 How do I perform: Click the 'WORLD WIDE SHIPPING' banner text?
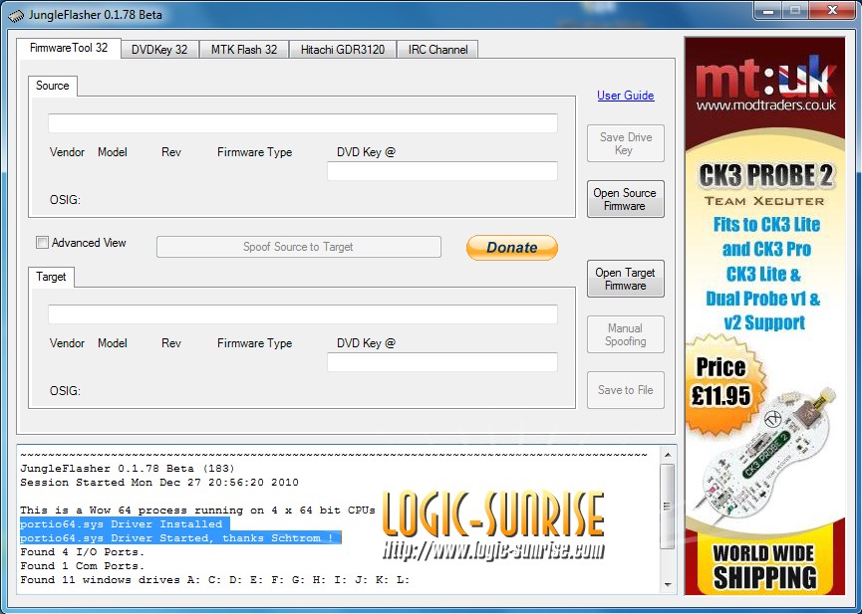(764, 567)
